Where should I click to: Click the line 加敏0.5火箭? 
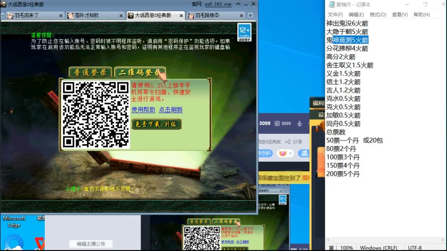(343, 115)
